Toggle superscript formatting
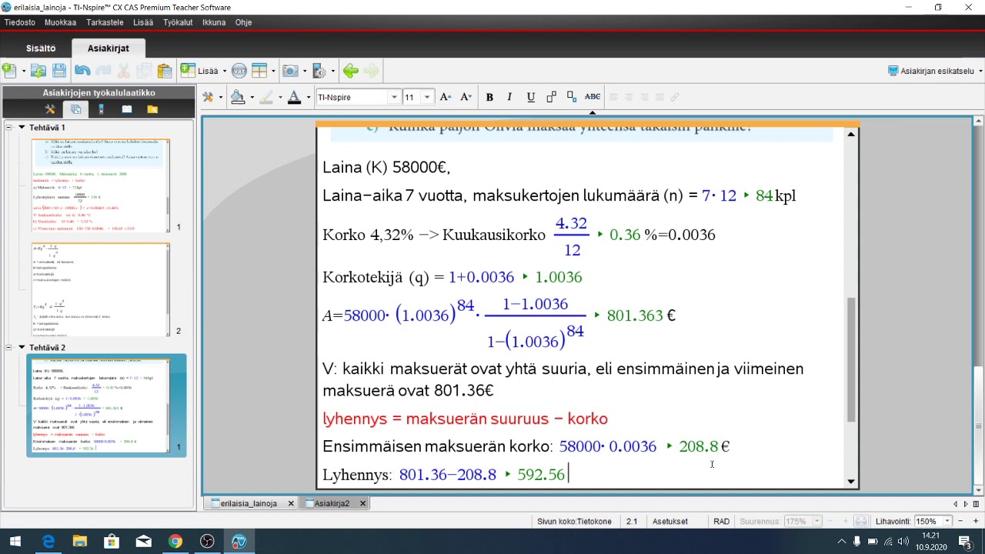 tap(551, 97)
